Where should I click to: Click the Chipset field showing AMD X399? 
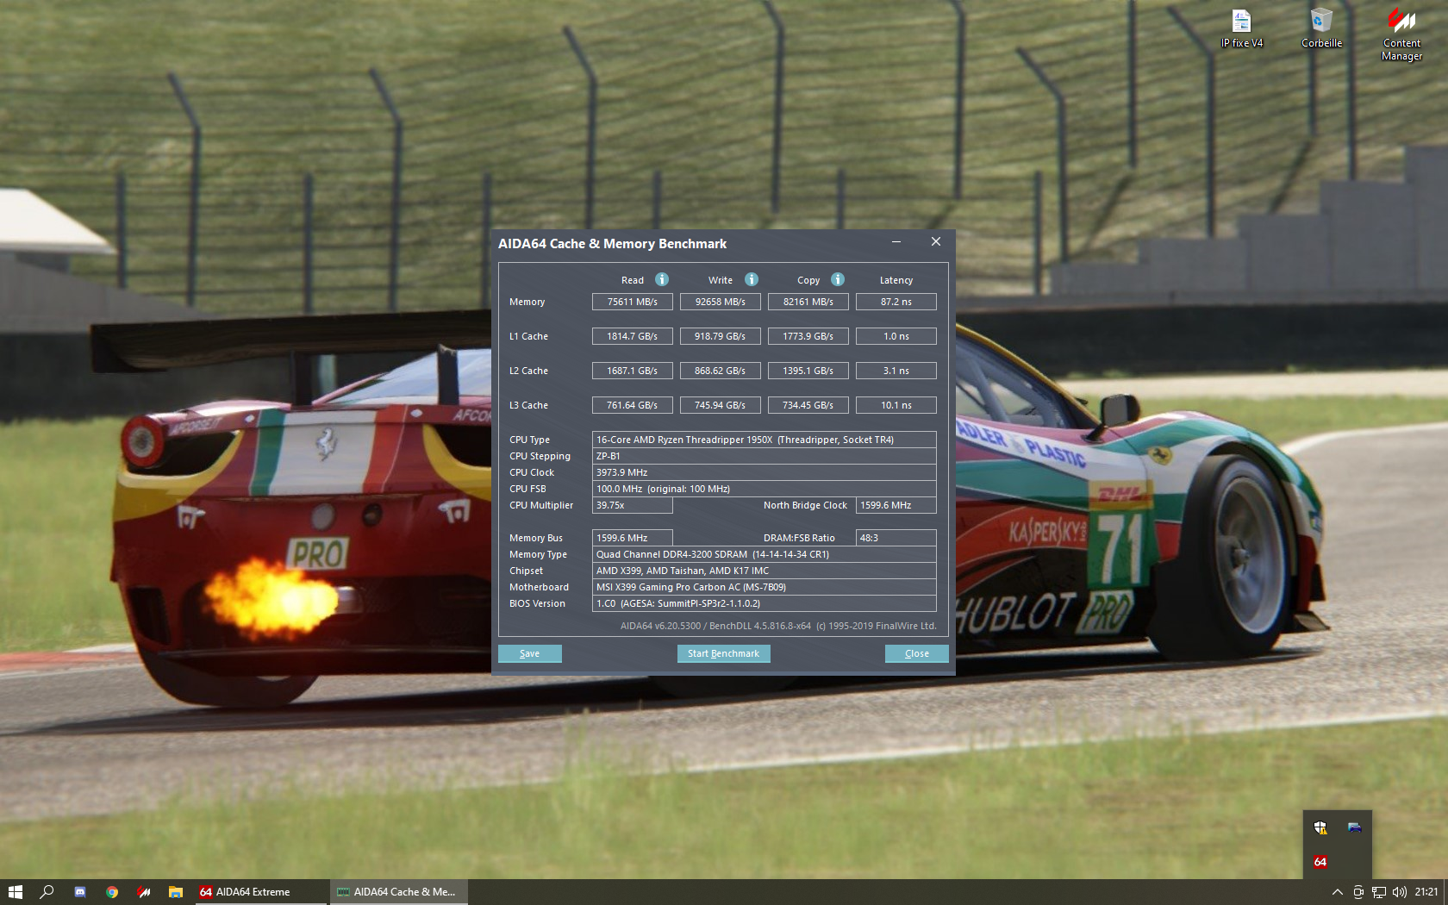765,571
